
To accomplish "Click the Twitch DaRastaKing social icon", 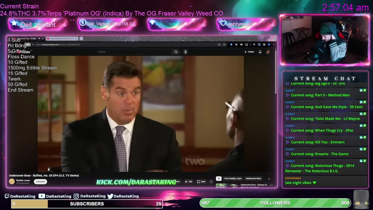I will tap(7, 196).
